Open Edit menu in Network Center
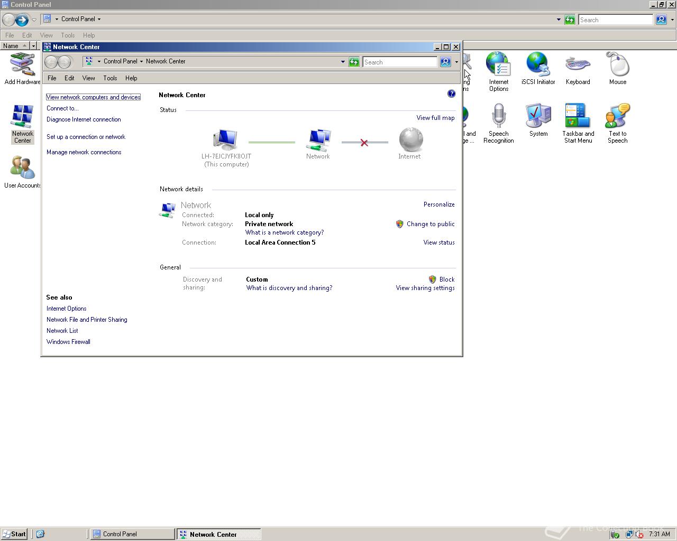The image size is (677, 541). [69, 78]
